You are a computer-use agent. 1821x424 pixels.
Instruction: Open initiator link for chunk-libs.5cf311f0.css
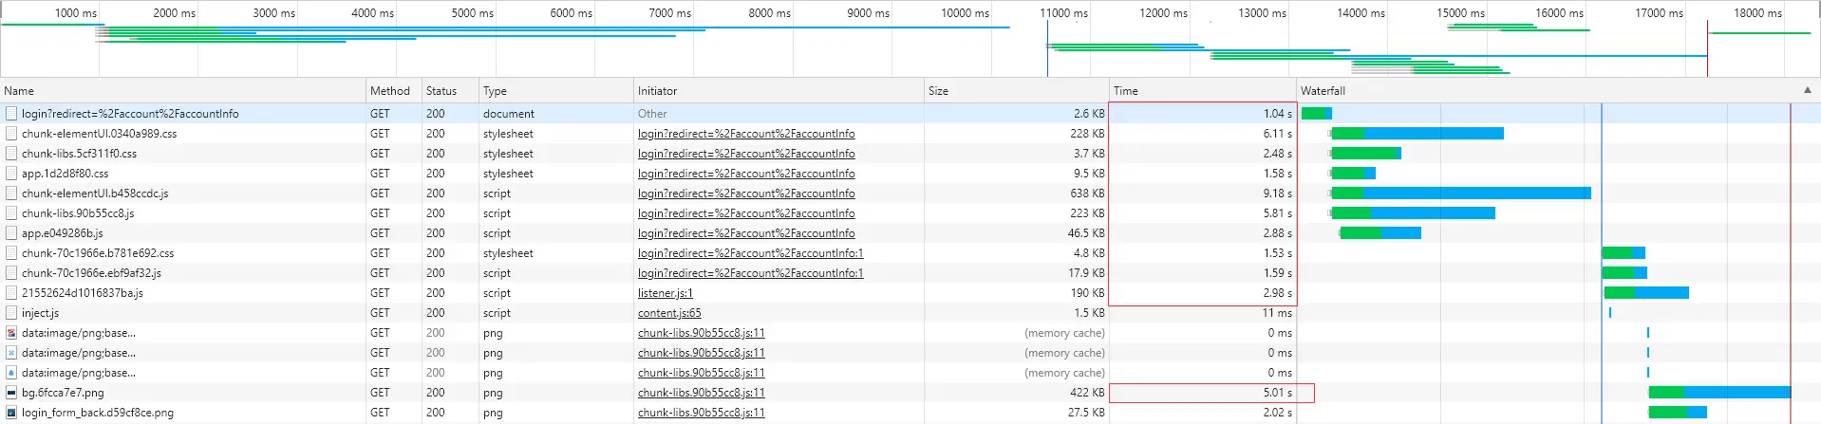746,154
